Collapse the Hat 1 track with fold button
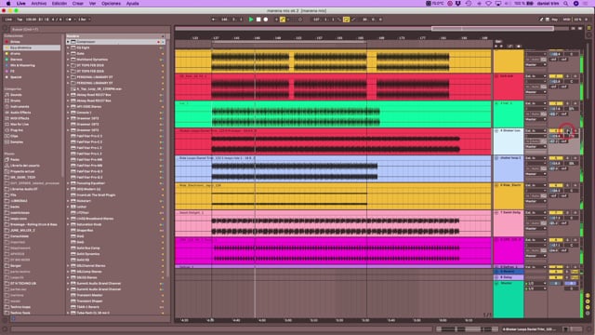Image resolution: width=595 pixels, height=335 pixels. (x=496, y=103)
